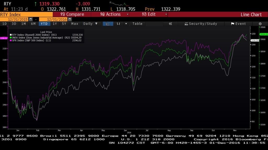Click the At 11:23 d timestamp
This screenshot has height=150, width=268.
pos(15,9)
